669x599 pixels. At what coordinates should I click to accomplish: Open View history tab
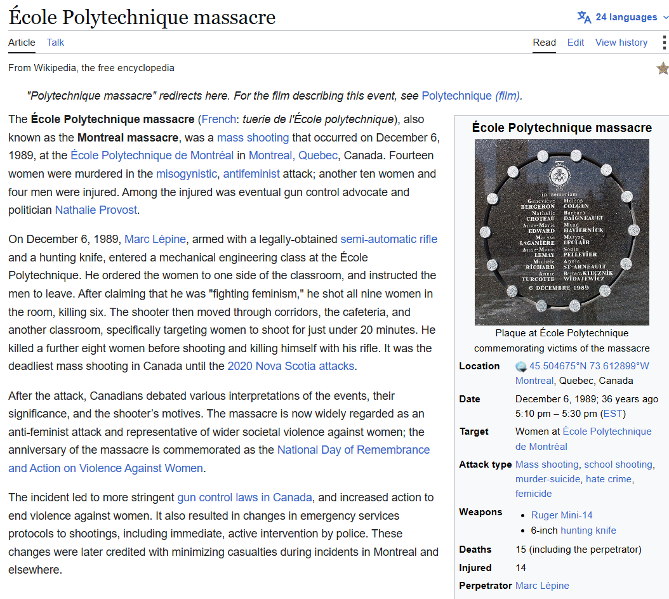coord(621,43)
